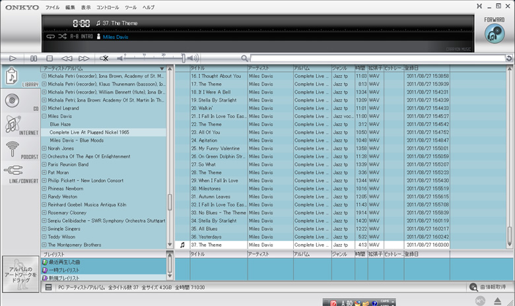515x306 pixels.
Task: Open the 編集 menu
Action: (x=70, y=7)
